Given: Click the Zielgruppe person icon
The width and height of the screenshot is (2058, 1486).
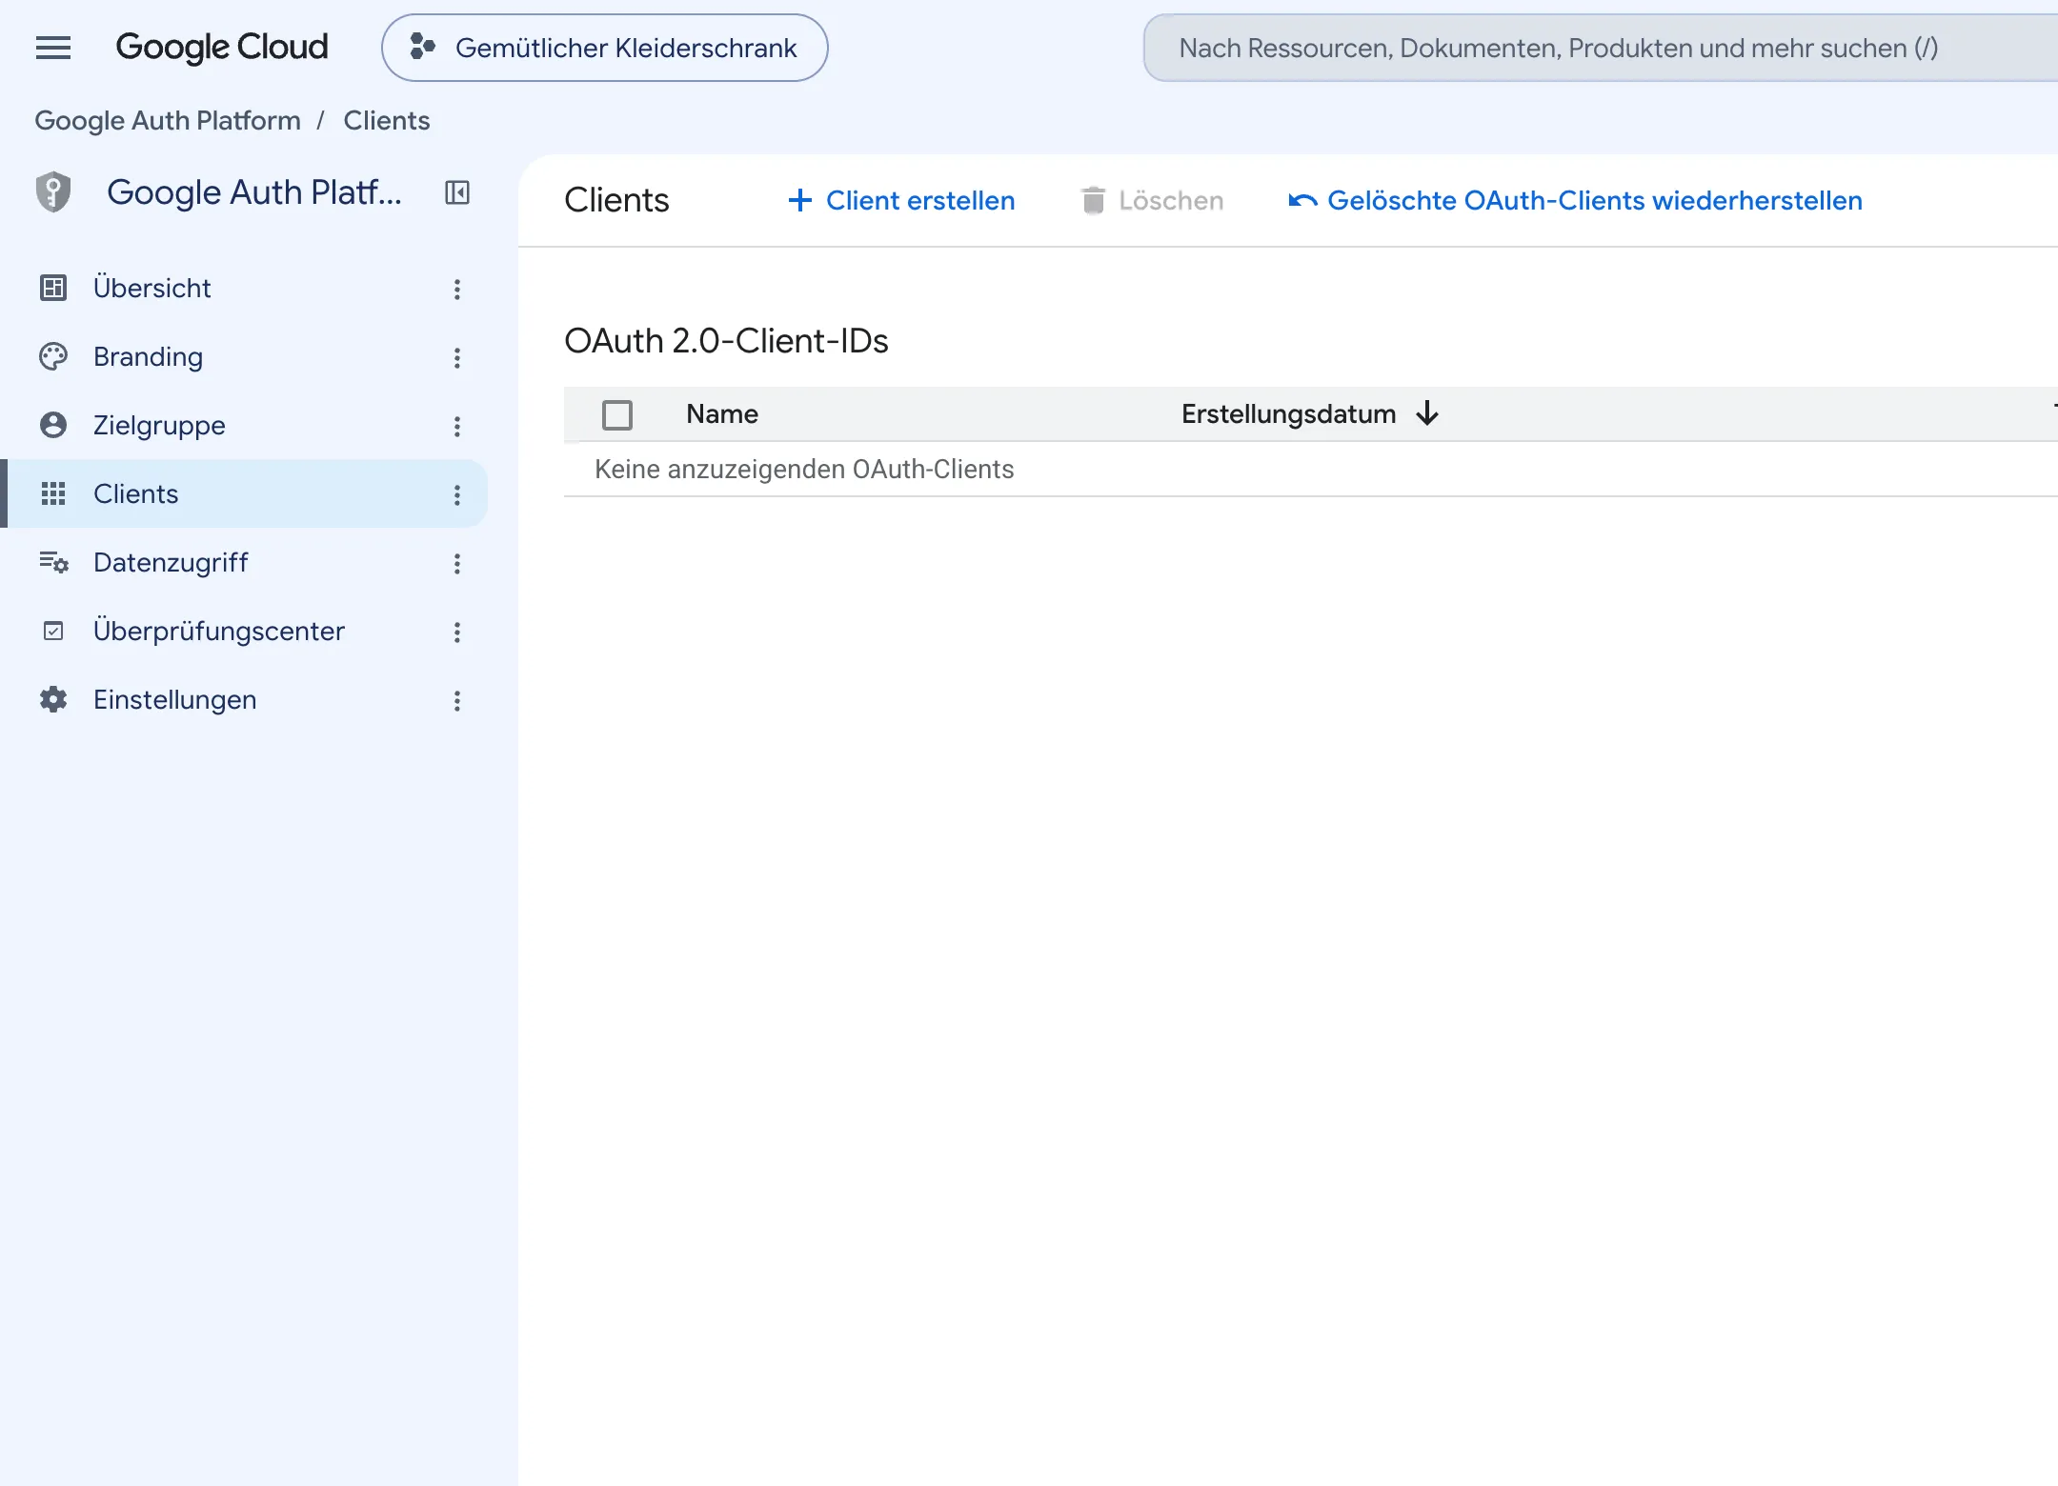Looking at the screenshot, I should pos(53,425).
